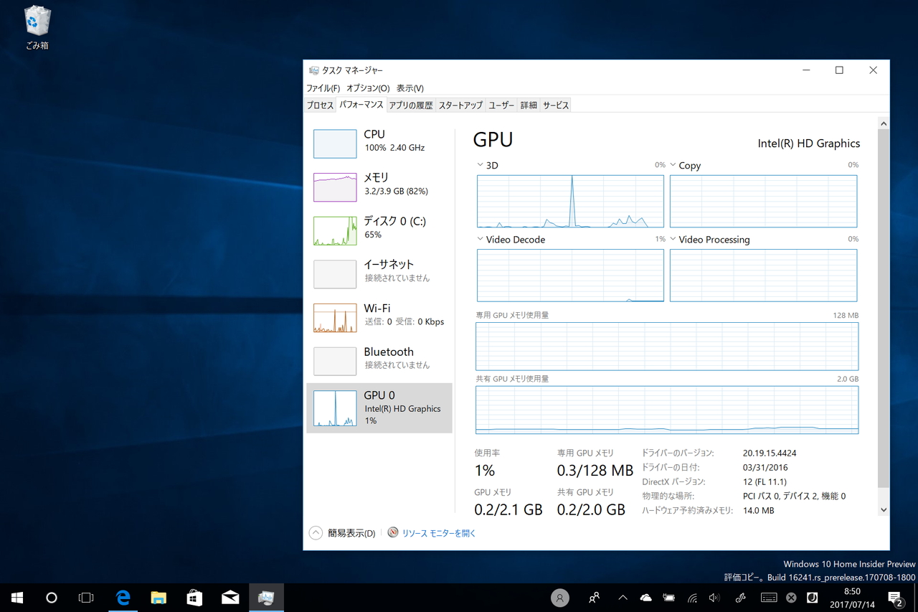This screenshot has height=612, width=918.
Task: Open the Action Center notification icon
Action: point(895,598)
